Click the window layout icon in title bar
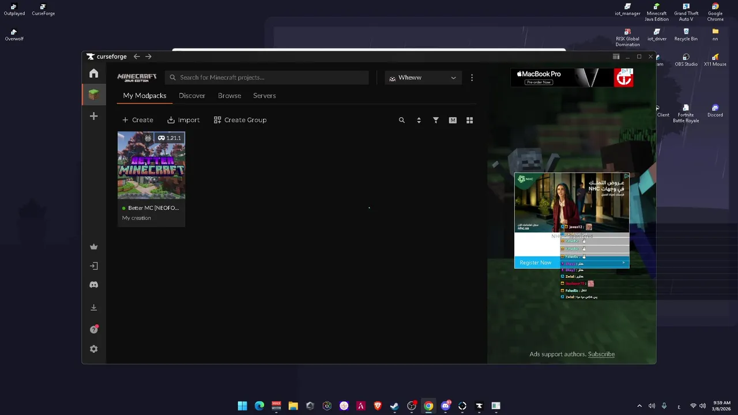 616,56
